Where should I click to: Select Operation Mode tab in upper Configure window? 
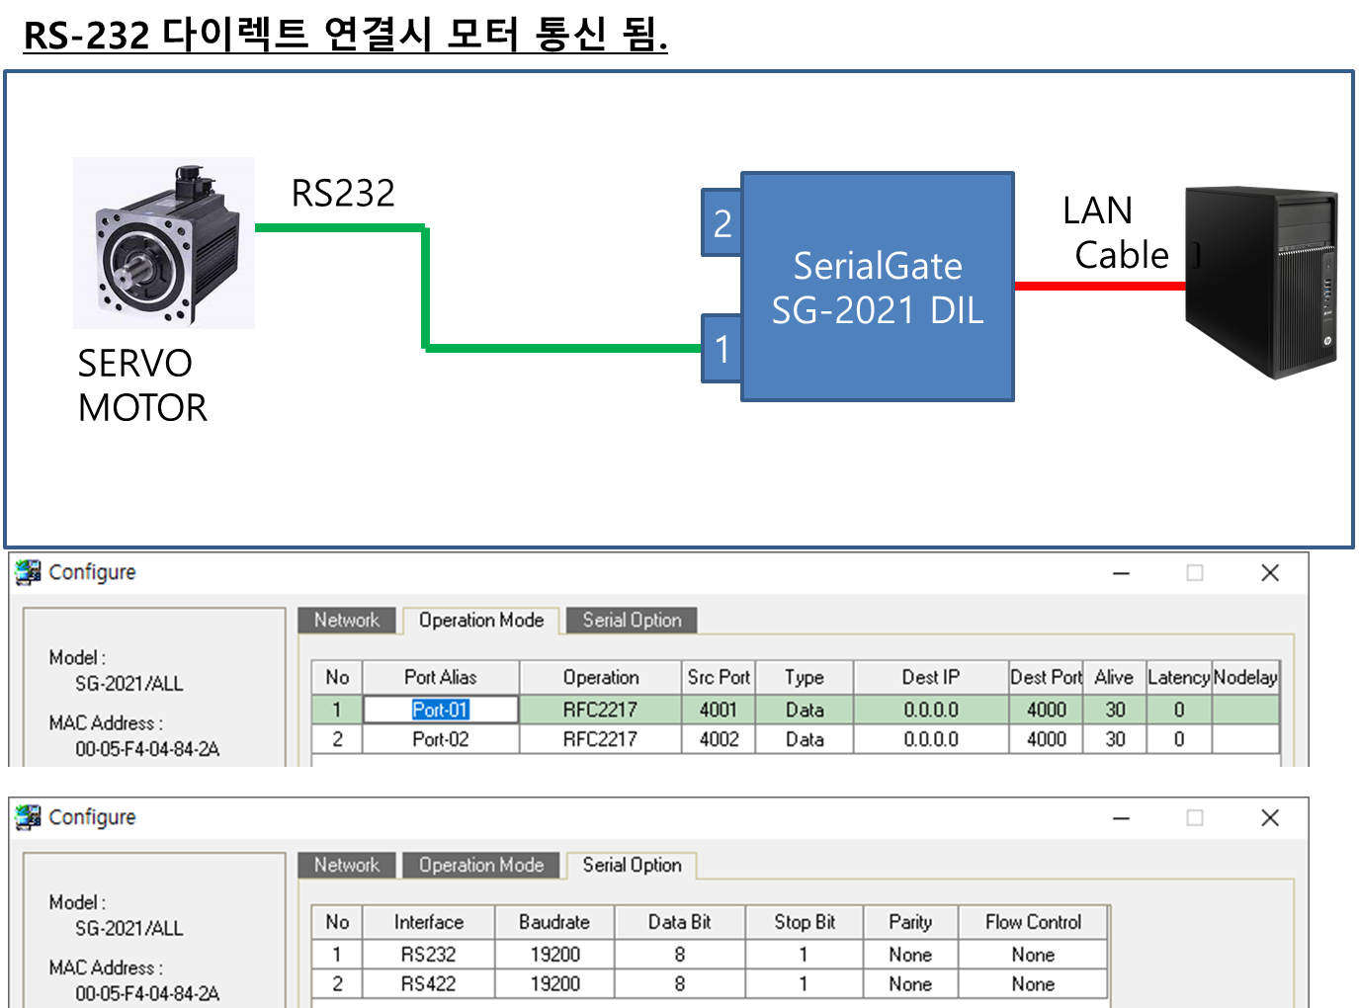[481, 620]
